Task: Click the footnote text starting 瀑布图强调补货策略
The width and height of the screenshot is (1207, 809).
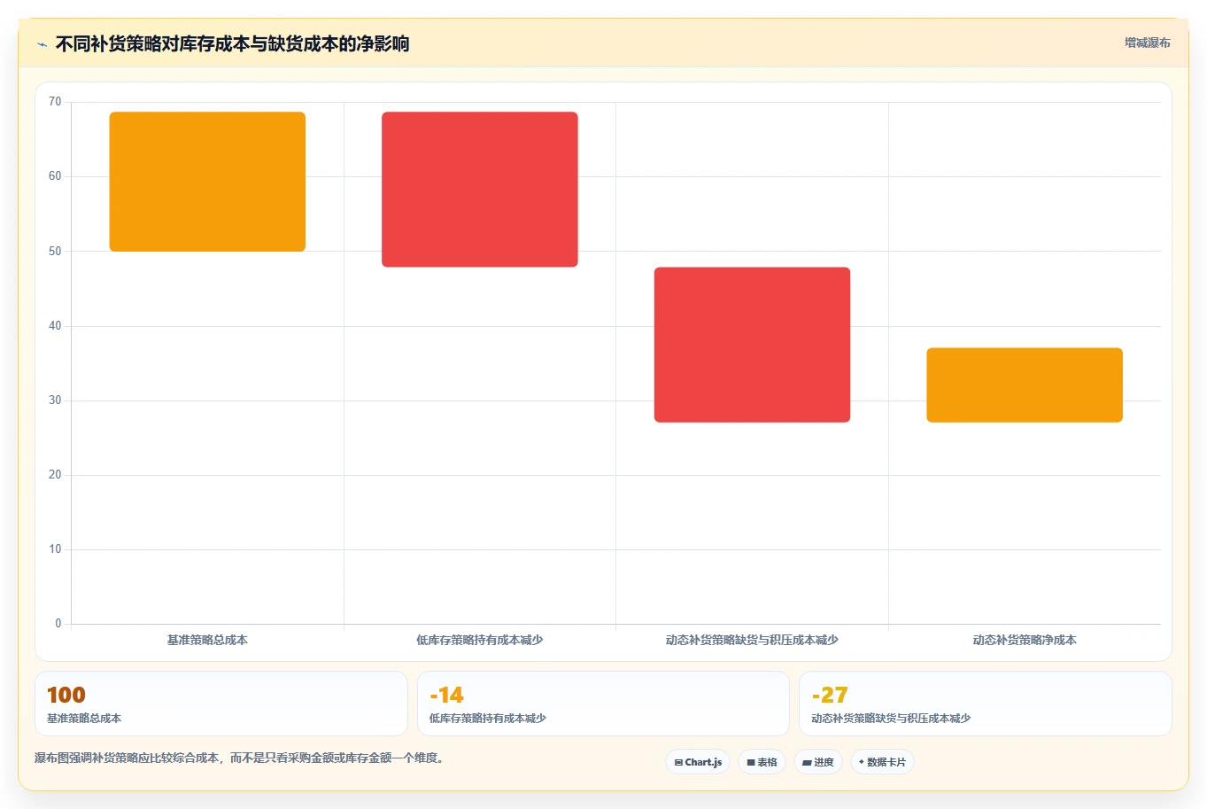Action: point(239,758)
